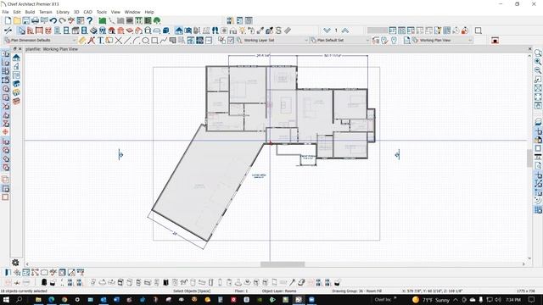The image size is (543, 305).
Task: Click the green tree terrain icon
Action: [x=157, y=20]
